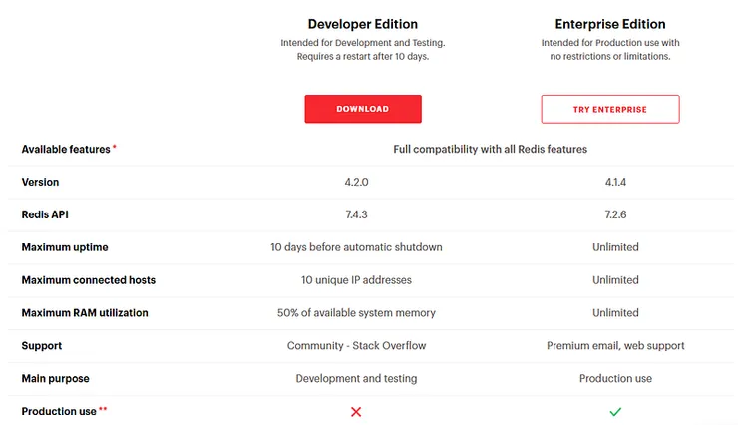The image size is (738, 425).
Task: Click the Production use row label
Action: pyautogui.click(x=59, y=411)
